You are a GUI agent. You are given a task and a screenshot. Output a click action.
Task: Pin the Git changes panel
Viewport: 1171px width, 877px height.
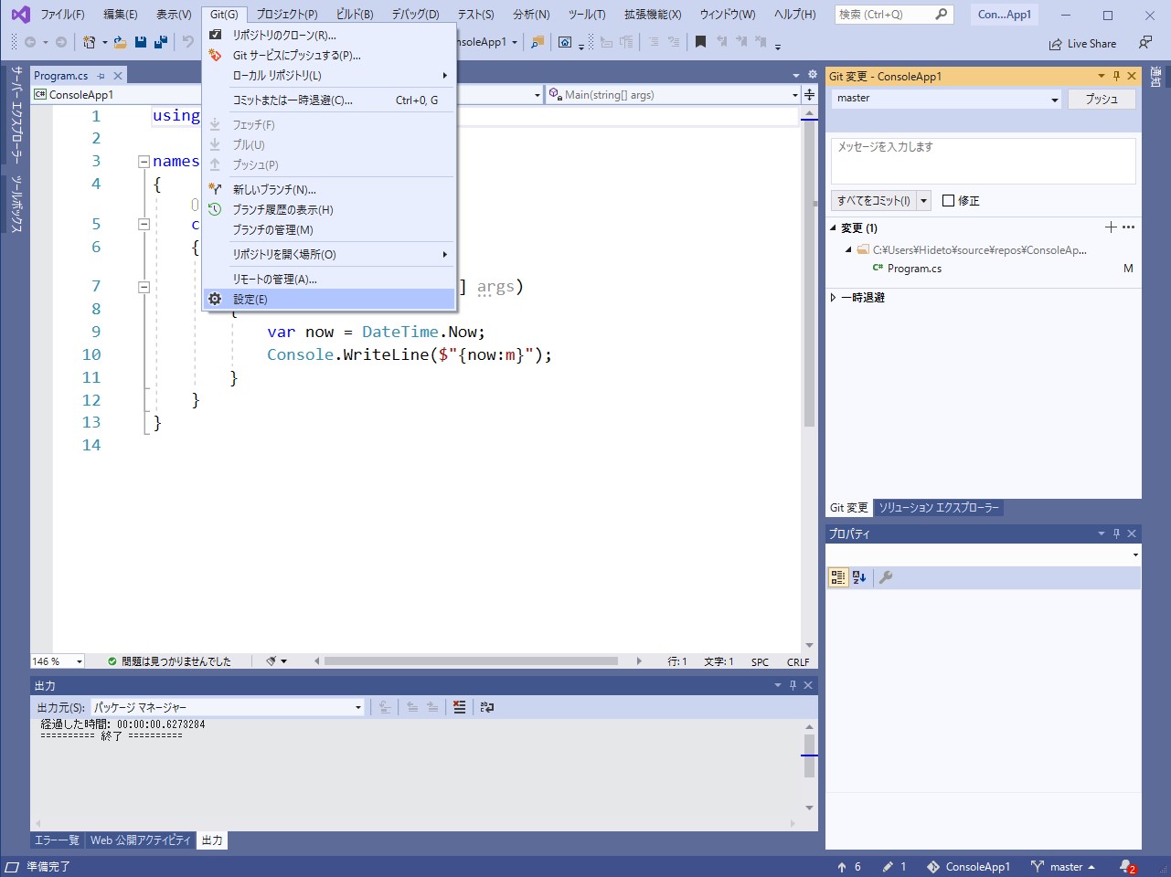click(1116, 76)
